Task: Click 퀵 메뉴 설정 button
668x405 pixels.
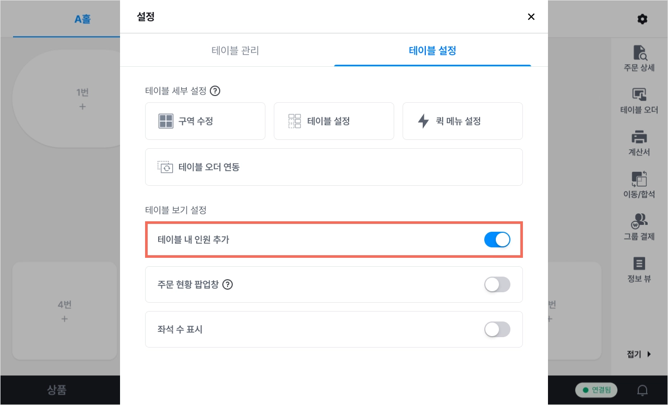Action: (462, 121)
